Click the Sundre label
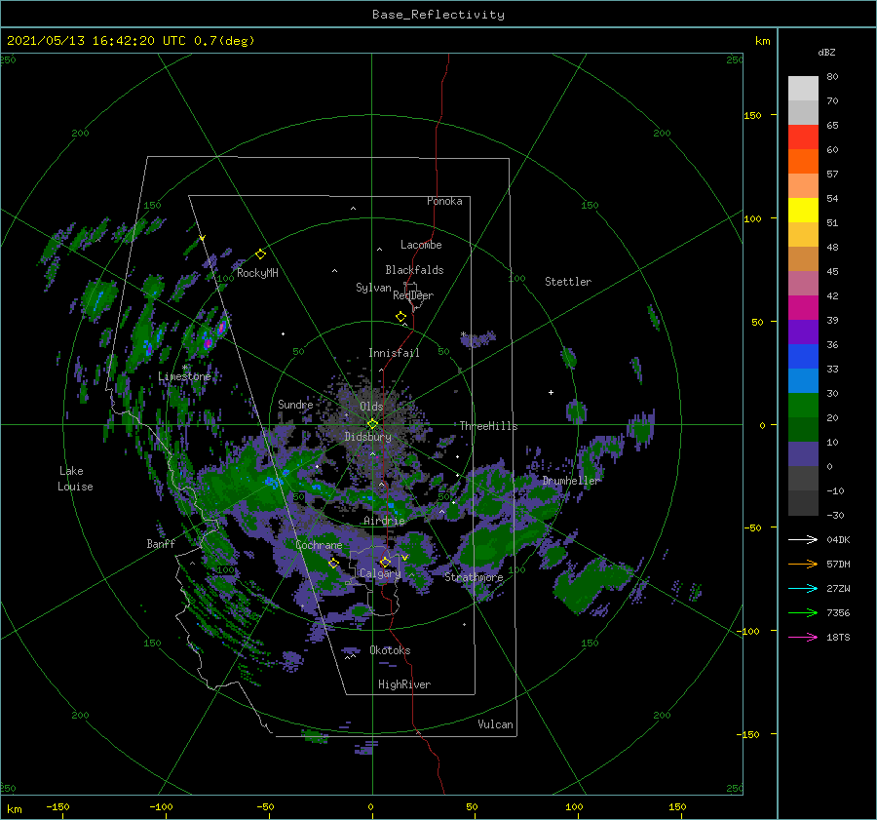Image resolution: width=877 pixels, height=820 pixels. pyautogui.click(x=295, y=404)
